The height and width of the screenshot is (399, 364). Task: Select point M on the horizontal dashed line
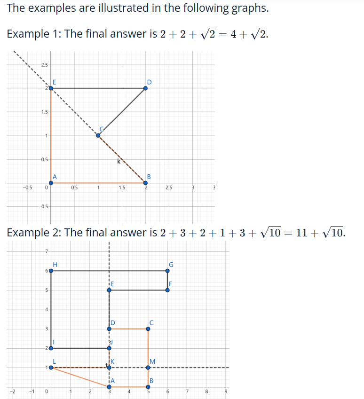tap(148, 368)
